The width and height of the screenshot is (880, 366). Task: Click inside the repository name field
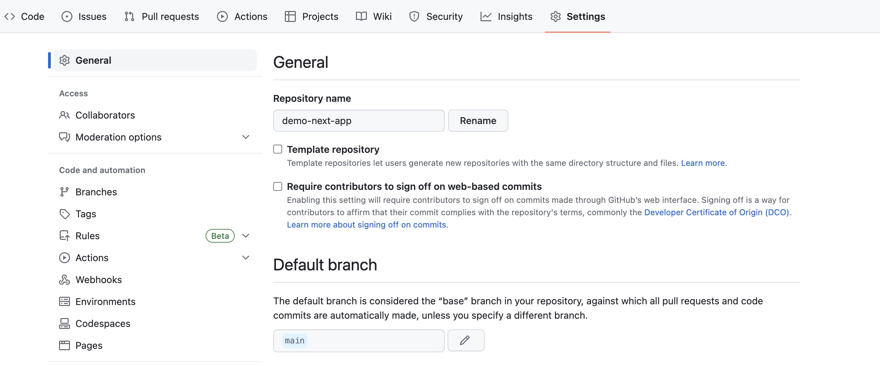click(359, 120)
